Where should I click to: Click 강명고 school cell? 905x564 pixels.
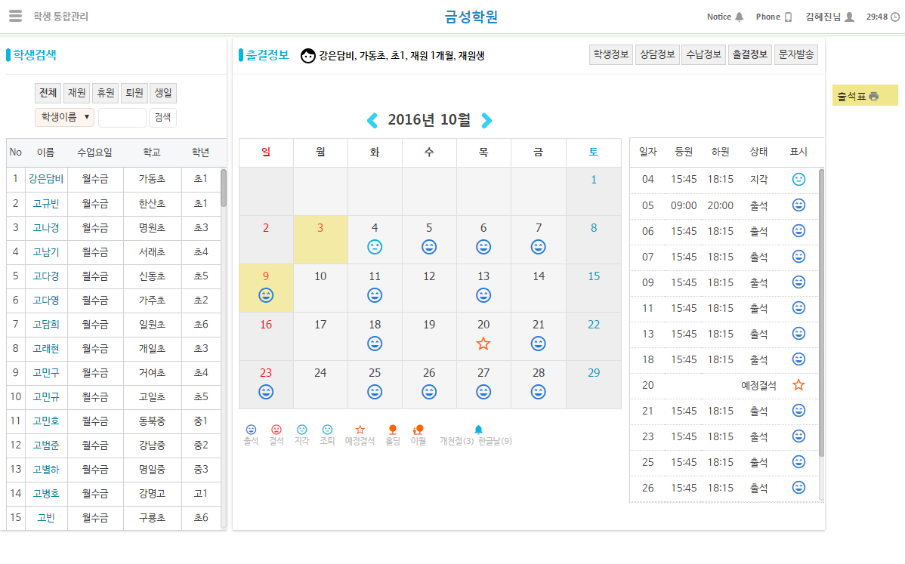click(x=153, y=494)
